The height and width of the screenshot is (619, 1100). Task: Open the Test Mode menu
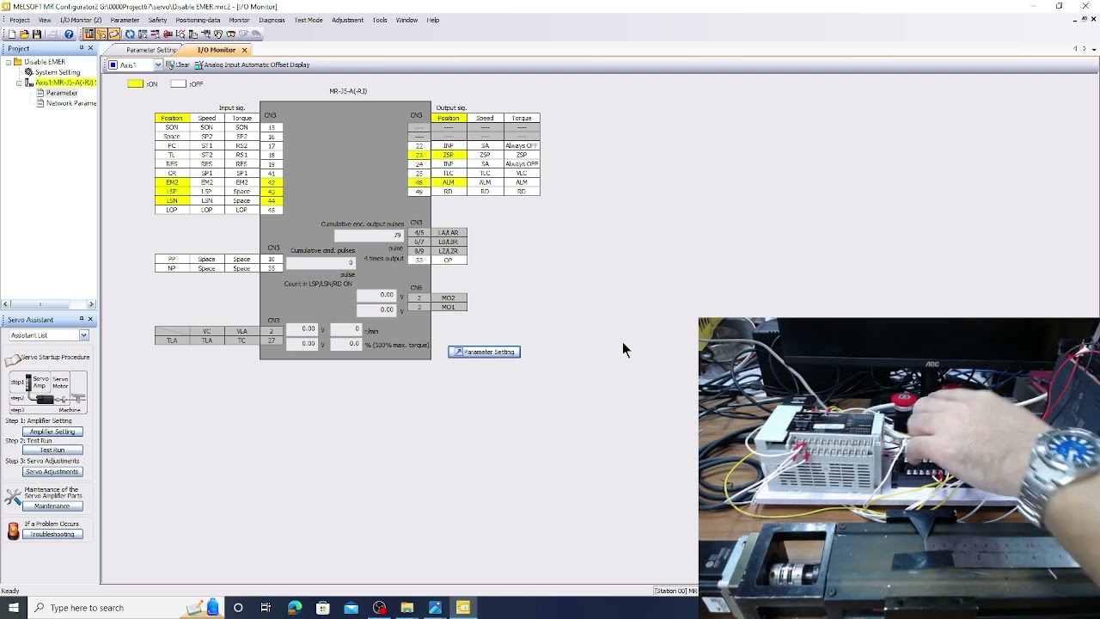pos(309,20)
